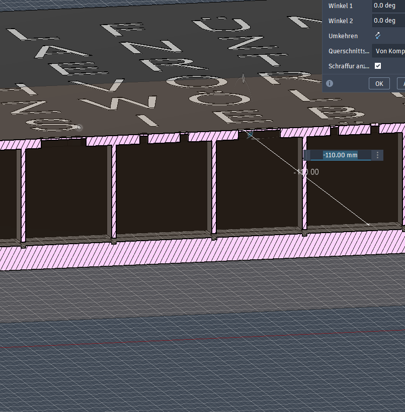
Task: Click the Umkehren flip direction icon
Action: click(377, 36)
